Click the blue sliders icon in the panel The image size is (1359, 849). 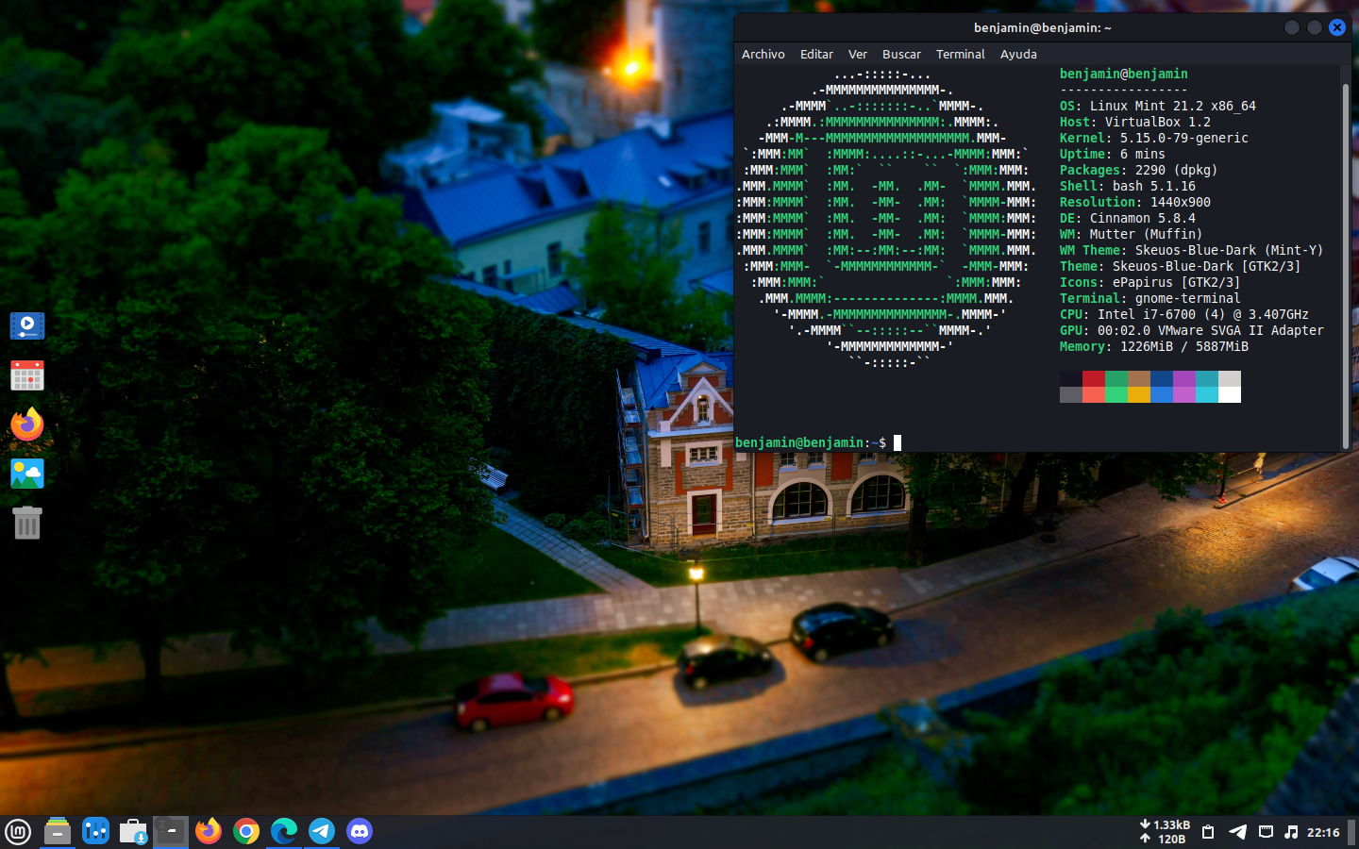pyautogui.click(x=95, y=831)
